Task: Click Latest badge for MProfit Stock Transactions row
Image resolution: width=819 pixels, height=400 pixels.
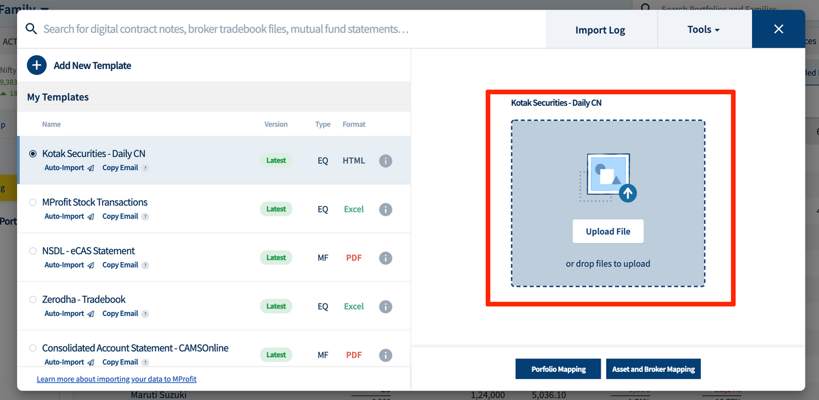Action: [276, 209]
